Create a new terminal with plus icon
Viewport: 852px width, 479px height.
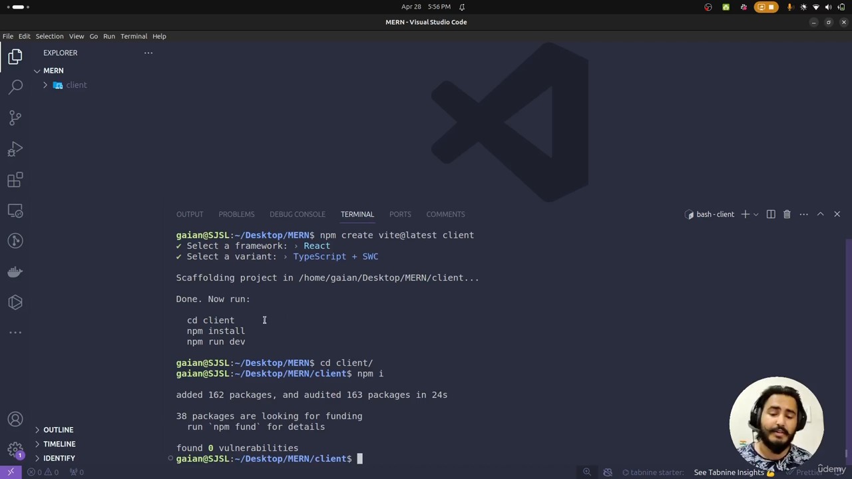pos(745,214)
